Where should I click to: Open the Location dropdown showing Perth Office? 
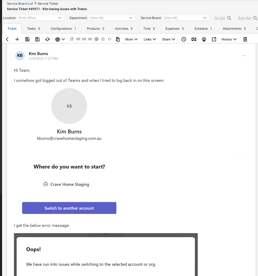(40, 18)
